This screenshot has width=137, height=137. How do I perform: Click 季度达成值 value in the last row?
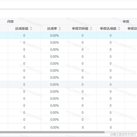pyautogui.click(x=111, y=127)
